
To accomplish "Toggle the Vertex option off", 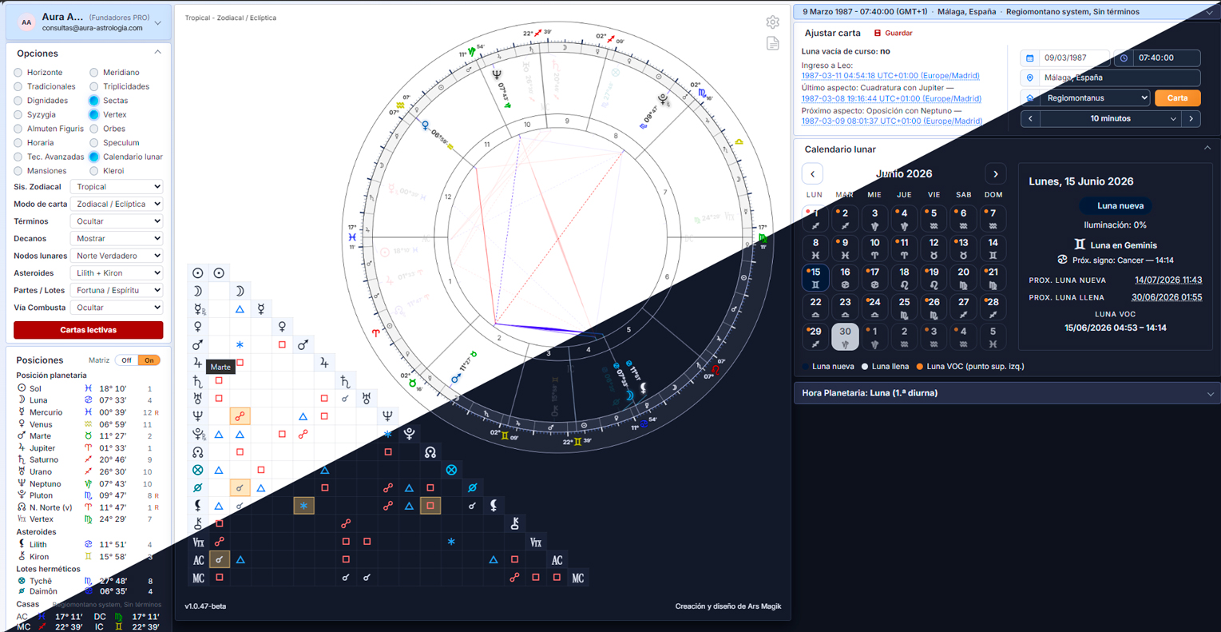I will (94, 115).
